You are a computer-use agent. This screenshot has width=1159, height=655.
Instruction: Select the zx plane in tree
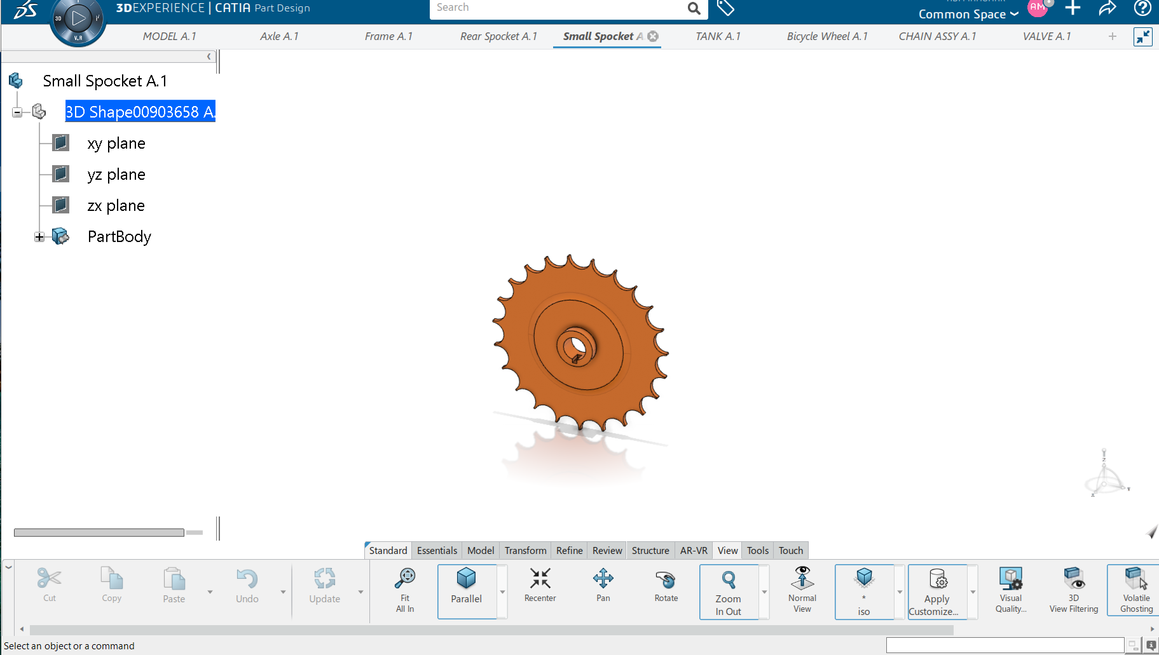coord(116,206)
